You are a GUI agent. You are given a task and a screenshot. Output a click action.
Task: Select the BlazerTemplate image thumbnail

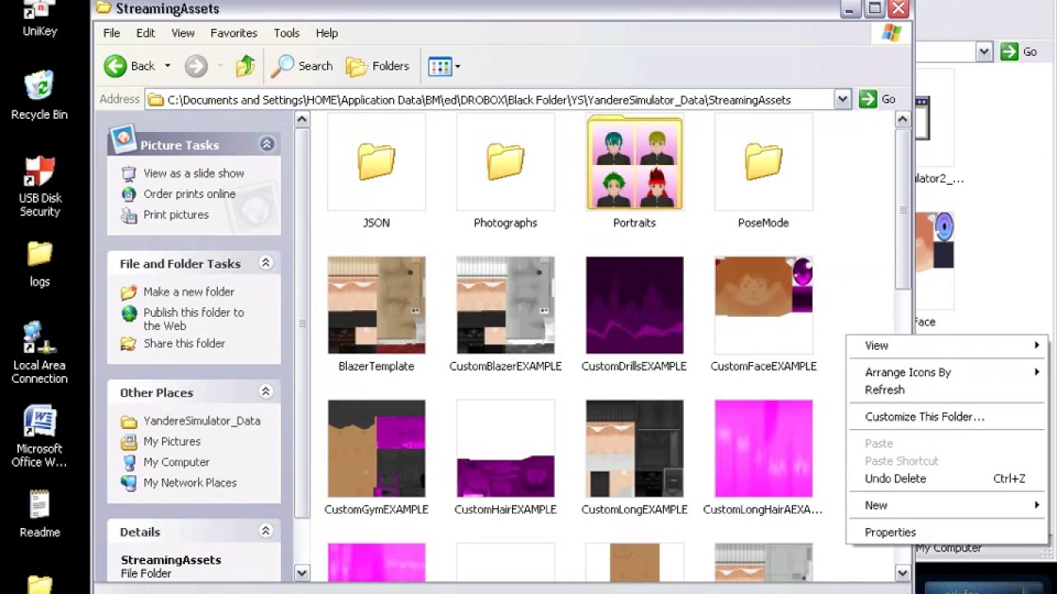[x=377, y=305]
